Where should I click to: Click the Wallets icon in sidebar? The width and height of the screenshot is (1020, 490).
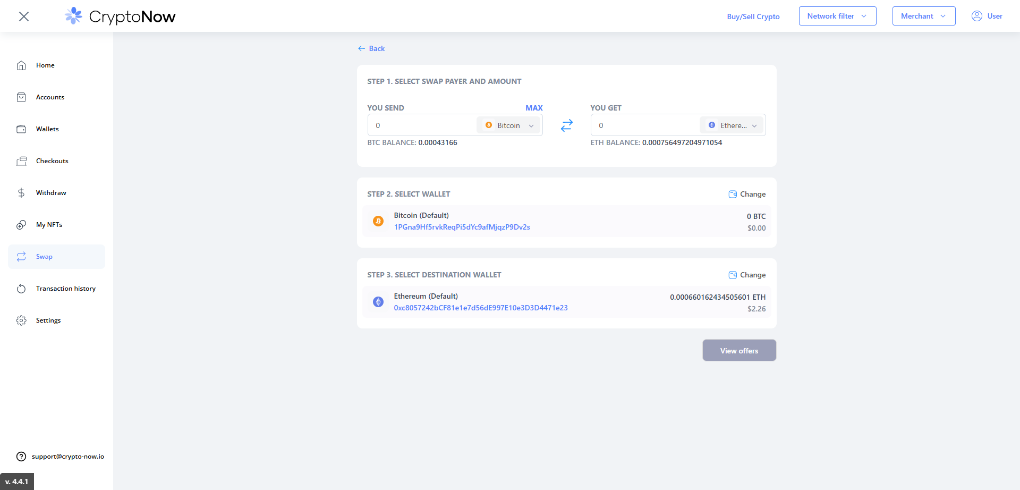point(21,129)
